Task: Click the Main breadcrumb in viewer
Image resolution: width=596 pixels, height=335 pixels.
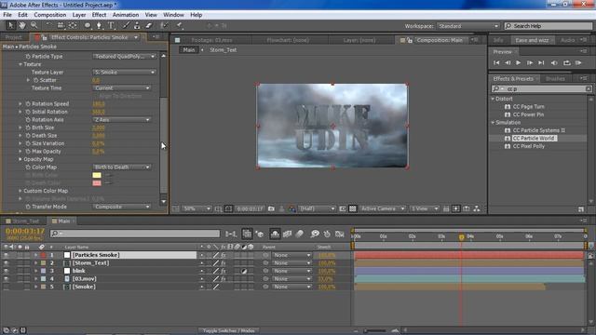Action: (189, 49)
